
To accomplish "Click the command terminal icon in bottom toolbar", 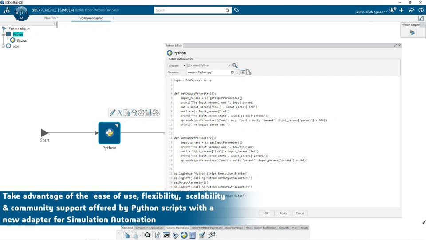I will (x=166, y=236).
